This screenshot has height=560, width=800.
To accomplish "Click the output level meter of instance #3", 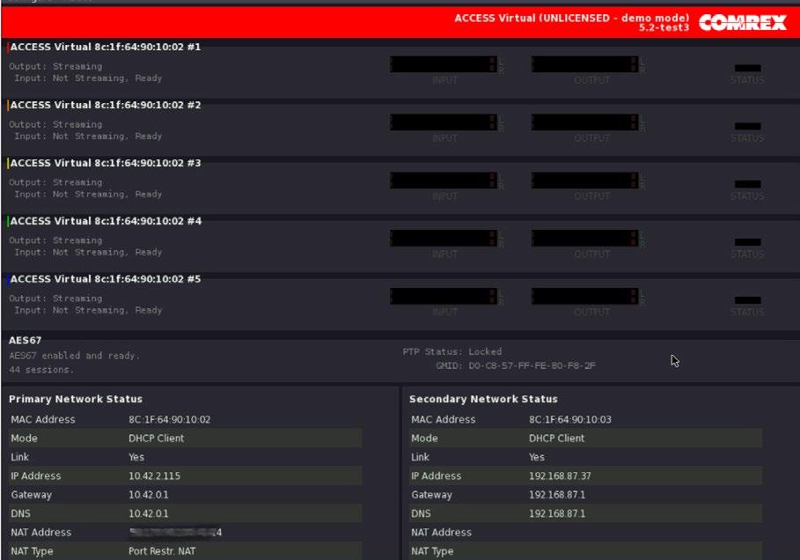I will (584, 181).
